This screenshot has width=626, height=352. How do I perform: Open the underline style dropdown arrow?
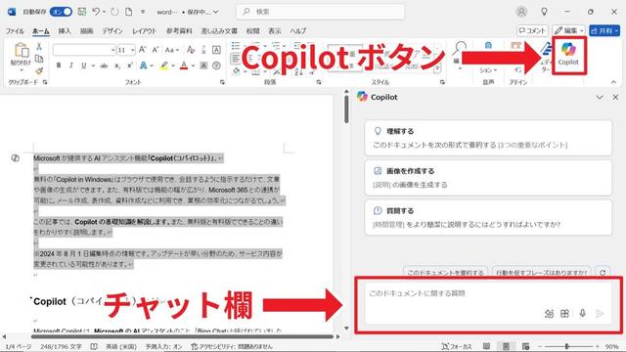(93, 66)
